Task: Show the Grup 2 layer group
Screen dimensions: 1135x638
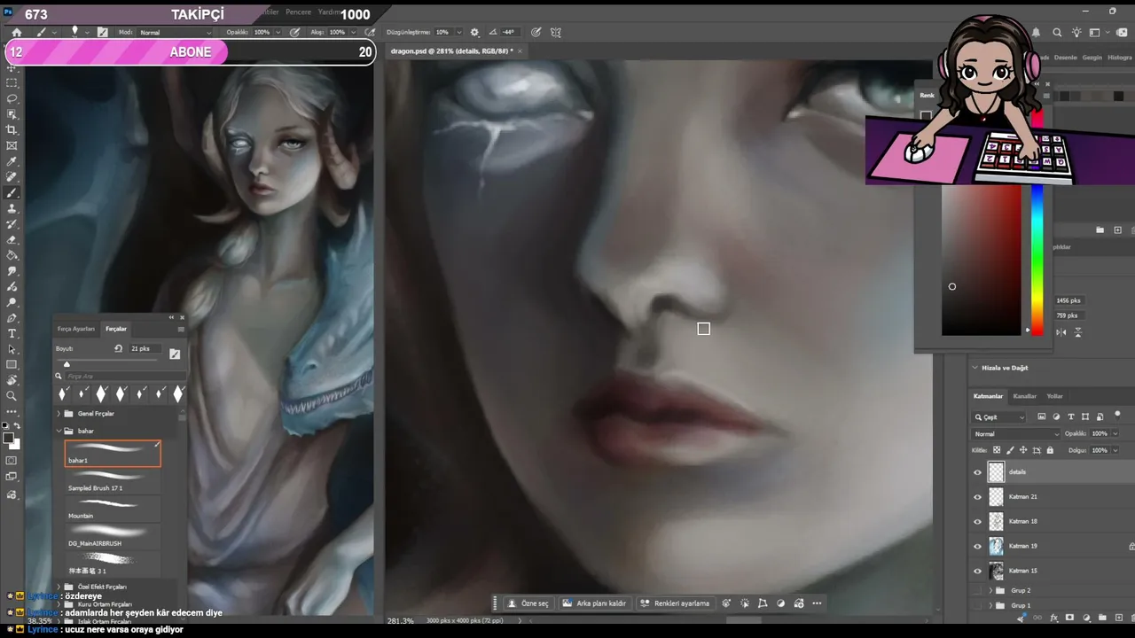Action: (978, 590)
